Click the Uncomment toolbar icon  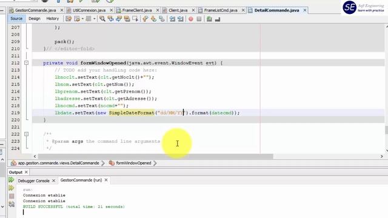(218, 19)
